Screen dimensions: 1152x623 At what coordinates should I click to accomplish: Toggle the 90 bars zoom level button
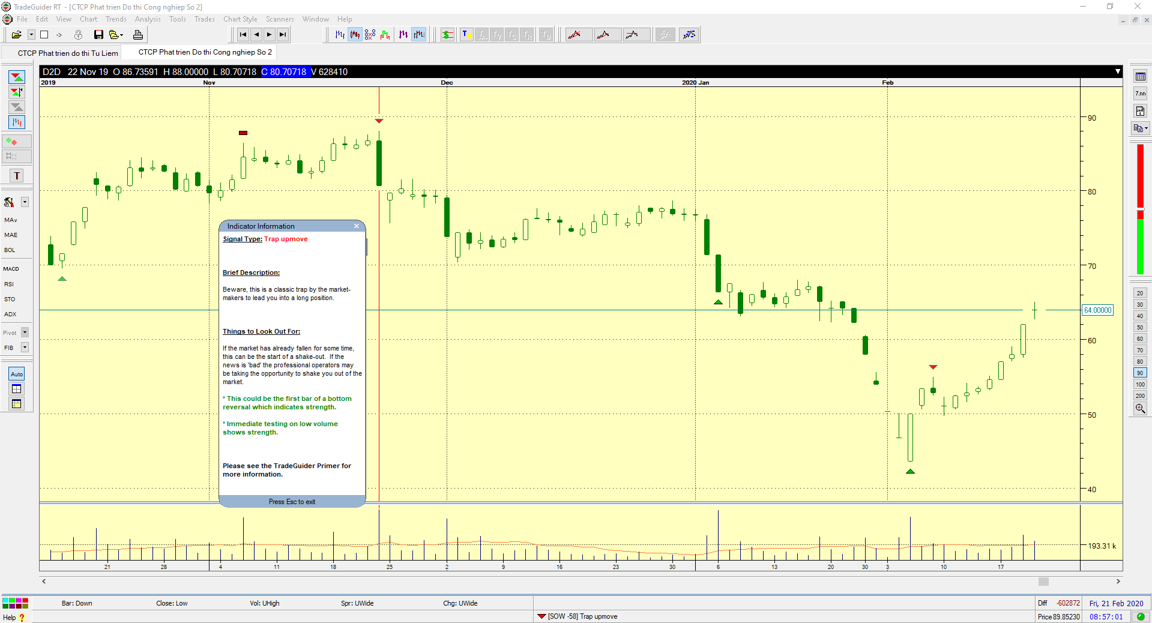[x=1139, y=373]
